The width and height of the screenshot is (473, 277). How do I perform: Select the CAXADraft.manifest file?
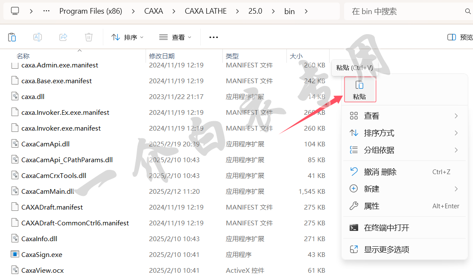click(x=52, y=207)
